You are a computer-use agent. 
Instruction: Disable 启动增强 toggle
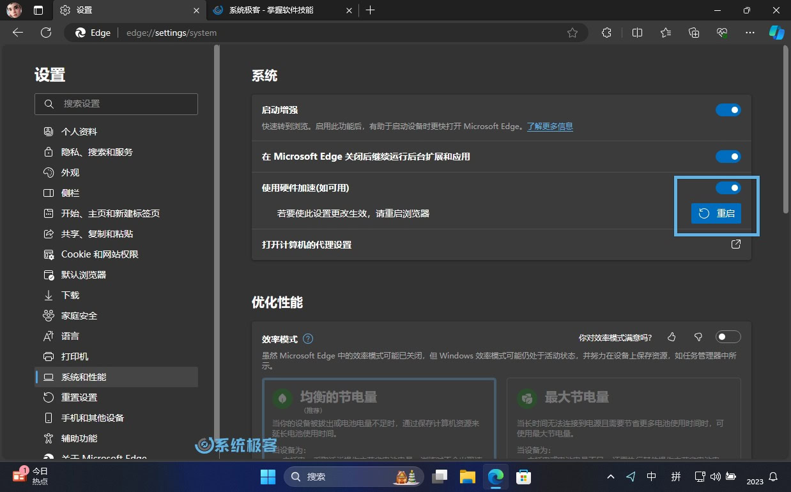point(728,110)
